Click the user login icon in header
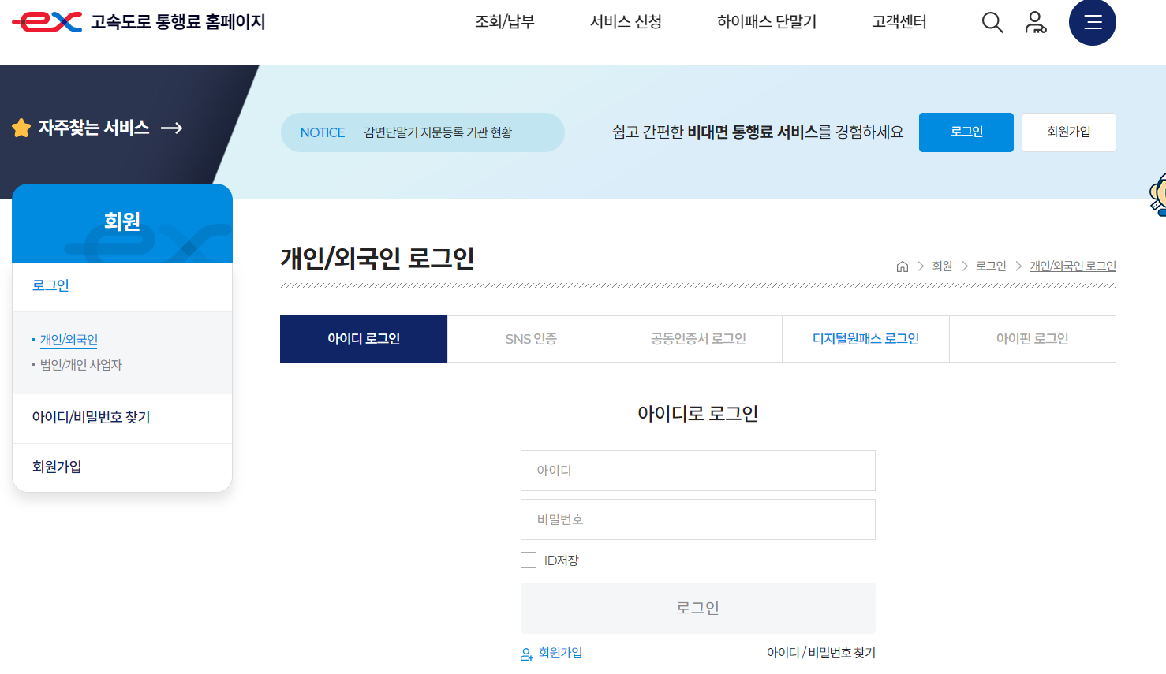 (x=1035, y=22)
